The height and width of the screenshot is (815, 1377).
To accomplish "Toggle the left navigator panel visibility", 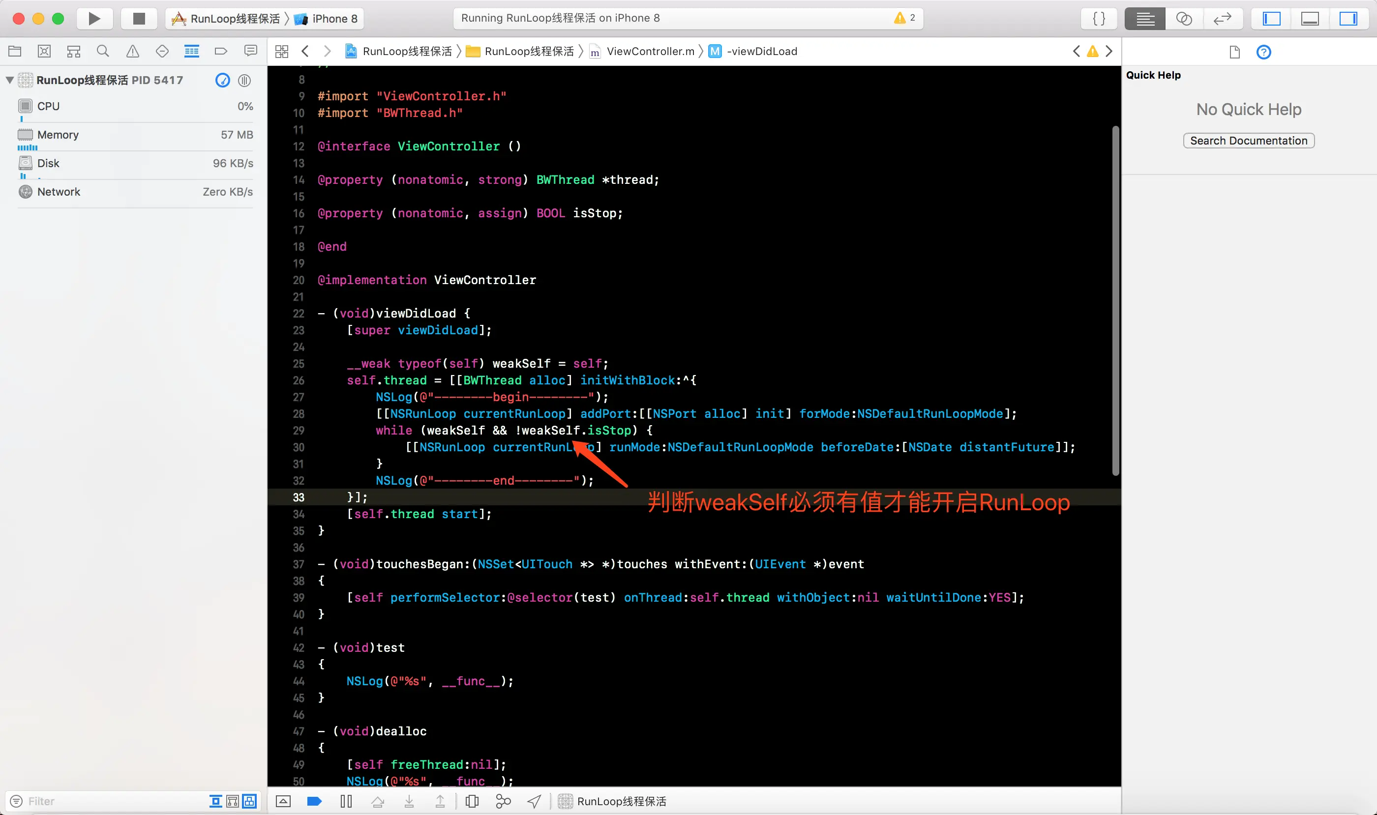I will [1271, 19].
